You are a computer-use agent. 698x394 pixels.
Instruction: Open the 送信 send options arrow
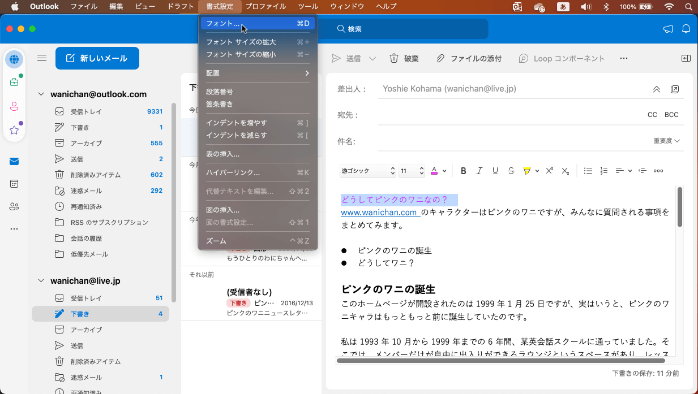372,58
